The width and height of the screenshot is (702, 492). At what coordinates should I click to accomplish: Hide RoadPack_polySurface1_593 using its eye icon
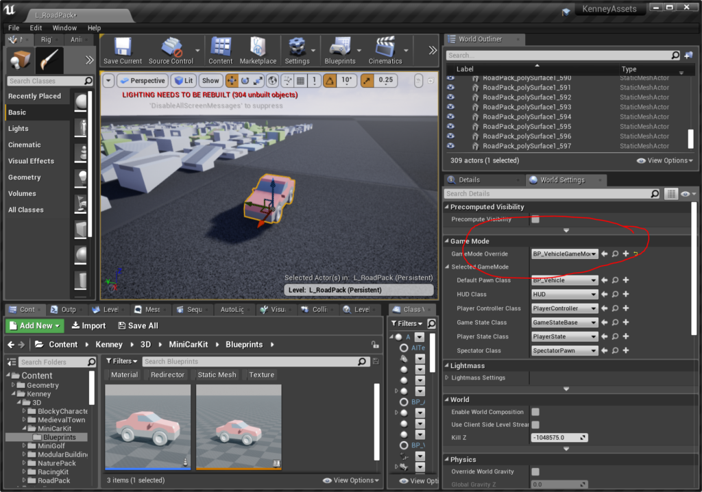451,108
